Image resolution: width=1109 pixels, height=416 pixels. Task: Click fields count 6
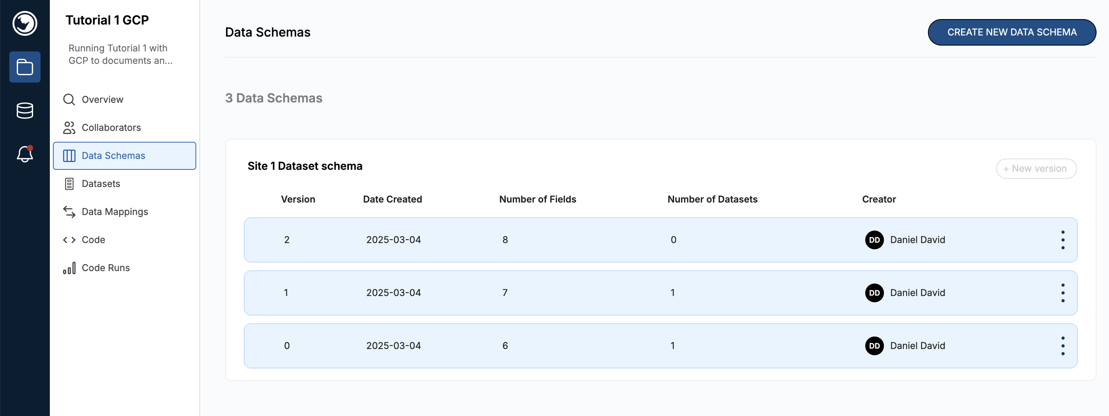505,346
